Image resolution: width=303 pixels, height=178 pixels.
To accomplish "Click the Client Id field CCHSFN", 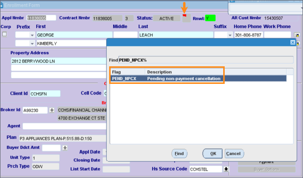I will (x=45, y=94).
